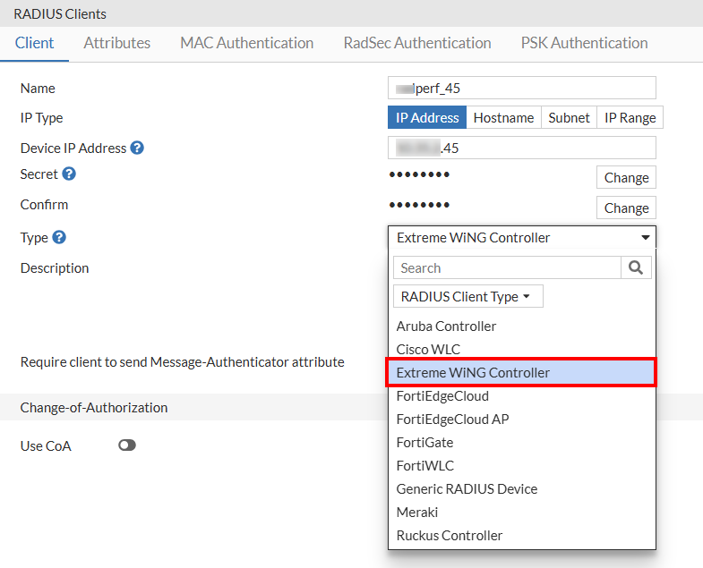Collapse the Extreme WiNG Controller type dropdown

(x=521, y=237)
